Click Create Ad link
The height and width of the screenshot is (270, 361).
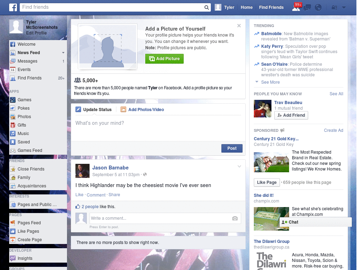[334, 130]
